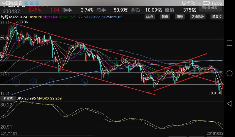
Task: Open 区间统计 range statistics
Action: click(198, 17)
